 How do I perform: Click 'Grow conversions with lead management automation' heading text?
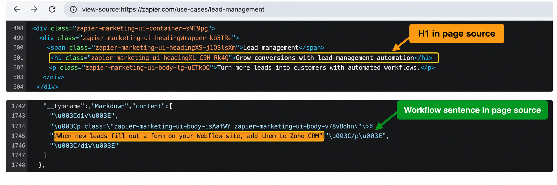click(325, 58)
